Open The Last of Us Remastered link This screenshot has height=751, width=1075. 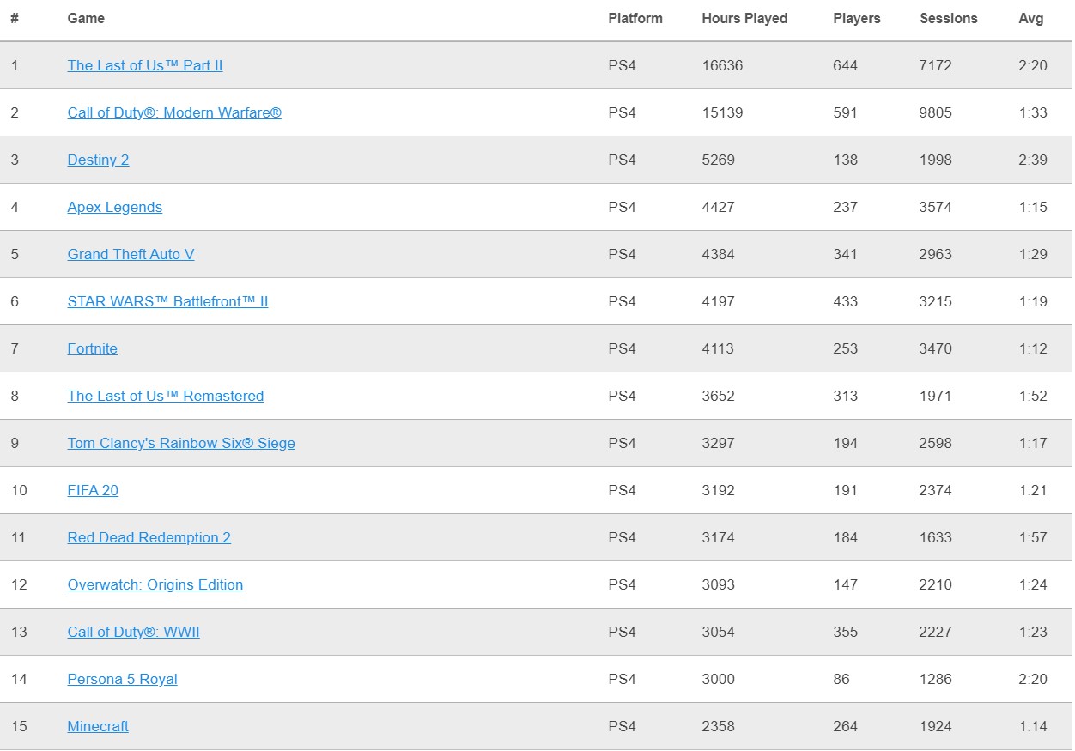pyautogui.click(x=165, y=396)
